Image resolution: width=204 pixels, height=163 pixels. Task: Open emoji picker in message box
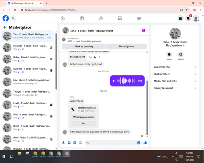tap(139, 143)
